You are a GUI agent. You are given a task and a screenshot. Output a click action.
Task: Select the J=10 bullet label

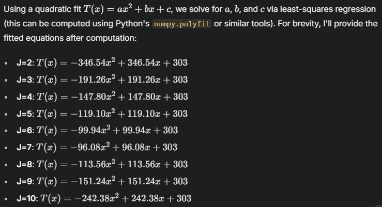point(26,199)
